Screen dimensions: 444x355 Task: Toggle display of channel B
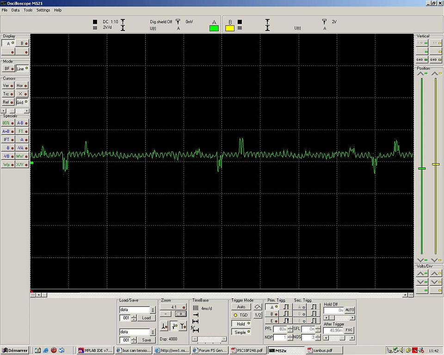22,43
